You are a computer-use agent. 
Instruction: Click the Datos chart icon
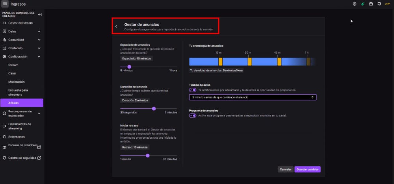pos(4,32)
